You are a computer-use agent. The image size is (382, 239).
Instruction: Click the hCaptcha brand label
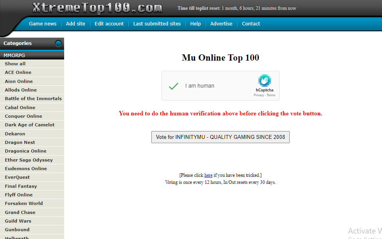(265, 90)
